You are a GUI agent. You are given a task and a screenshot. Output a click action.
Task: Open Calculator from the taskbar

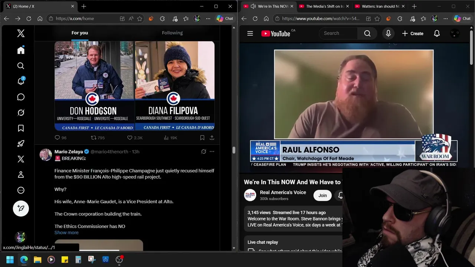point(78,260)
